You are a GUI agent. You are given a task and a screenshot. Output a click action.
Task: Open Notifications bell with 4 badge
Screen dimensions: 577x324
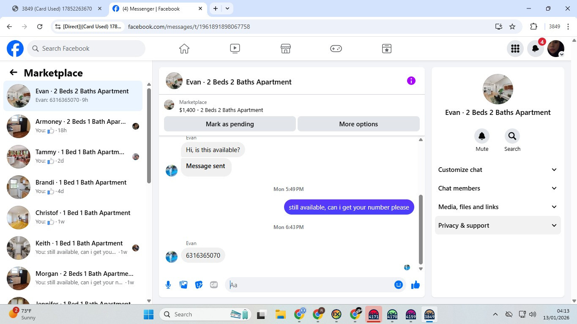click(x=536, y=49)
